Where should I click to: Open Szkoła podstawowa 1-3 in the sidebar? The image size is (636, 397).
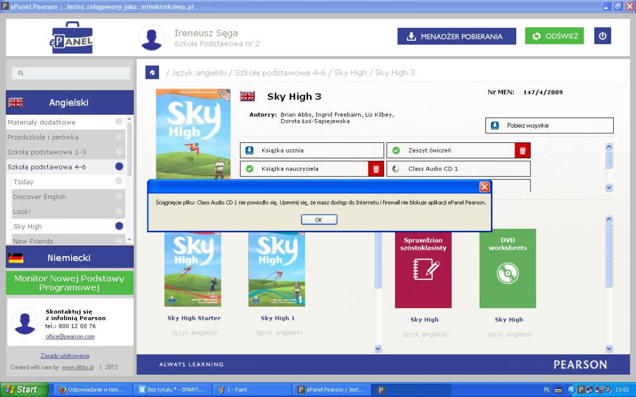[66, 152]
